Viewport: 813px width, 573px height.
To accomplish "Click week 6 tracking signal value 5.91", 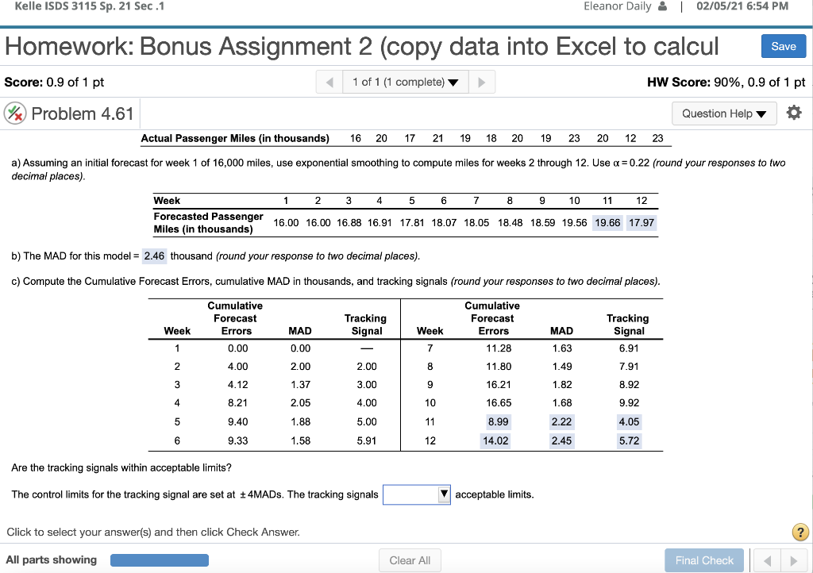I will point(367,441).
